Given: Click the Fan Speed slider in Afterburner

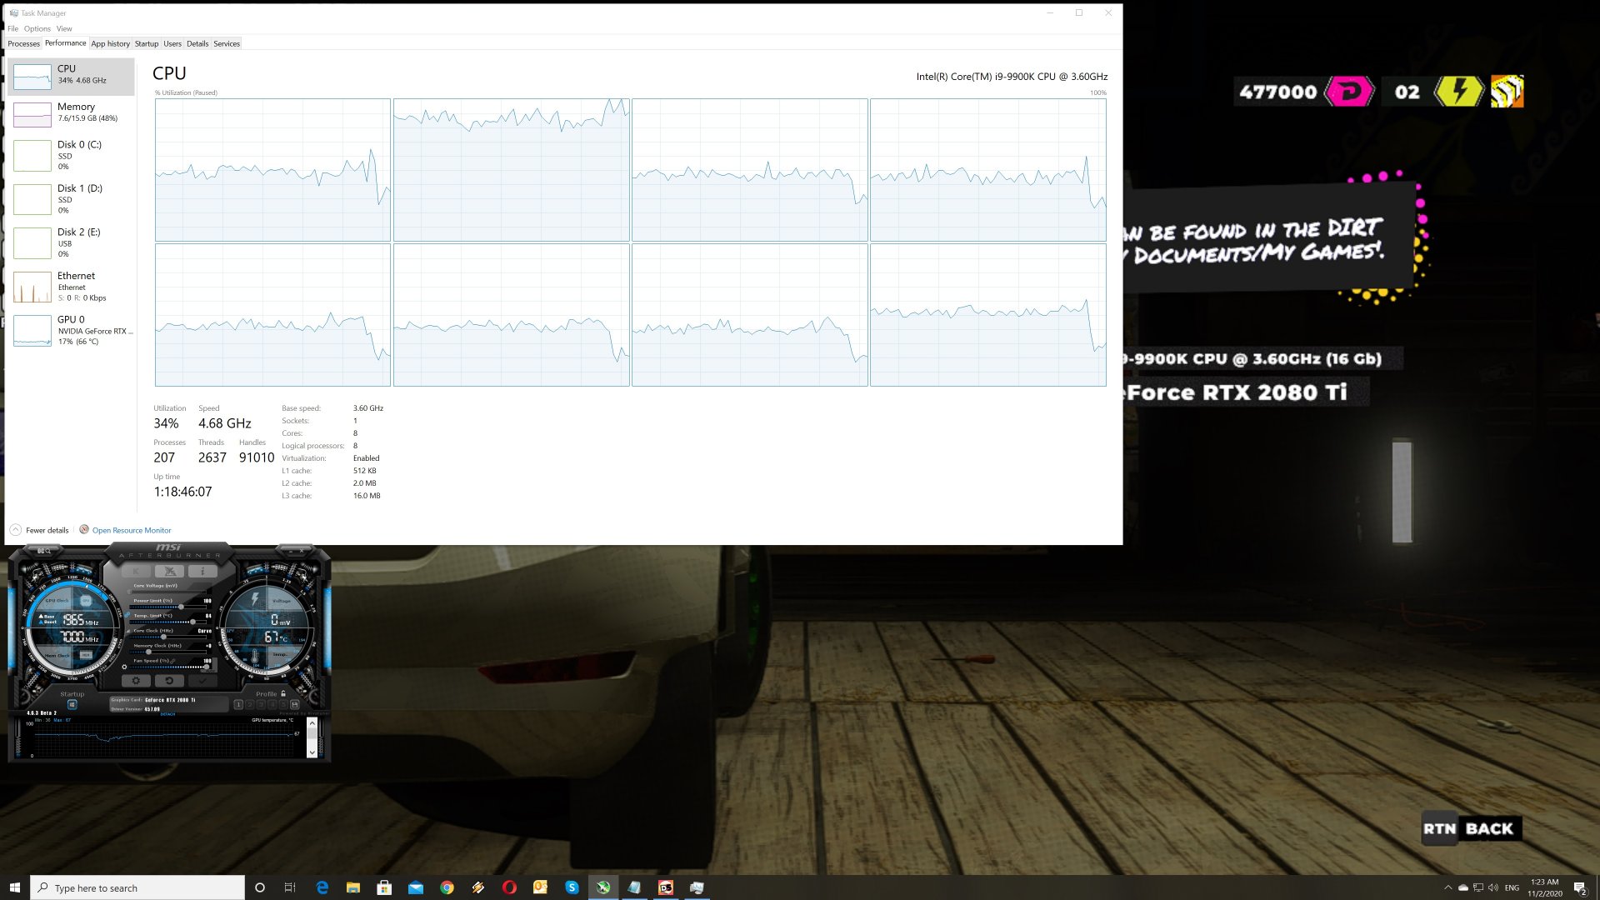Looking at the screenshot, I should (x=167, y=667).
